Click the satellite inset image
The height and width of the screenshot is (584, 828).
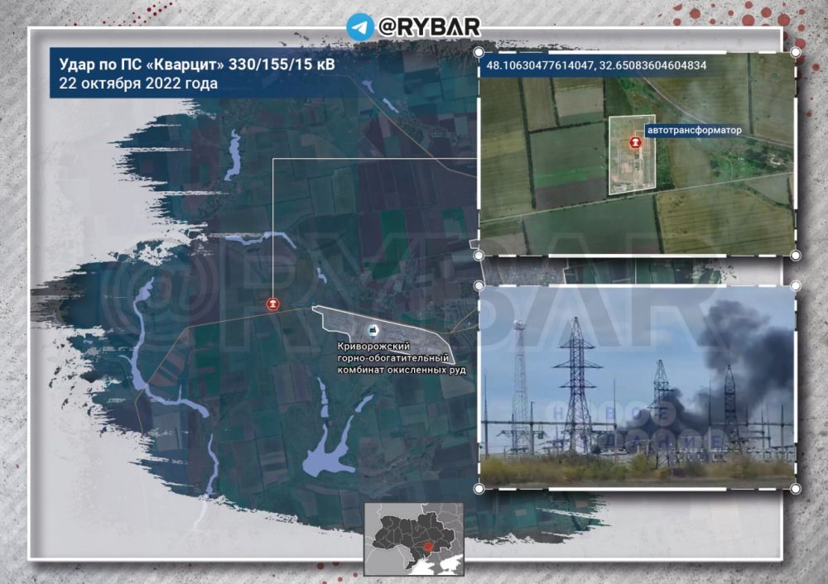[637, 154]
